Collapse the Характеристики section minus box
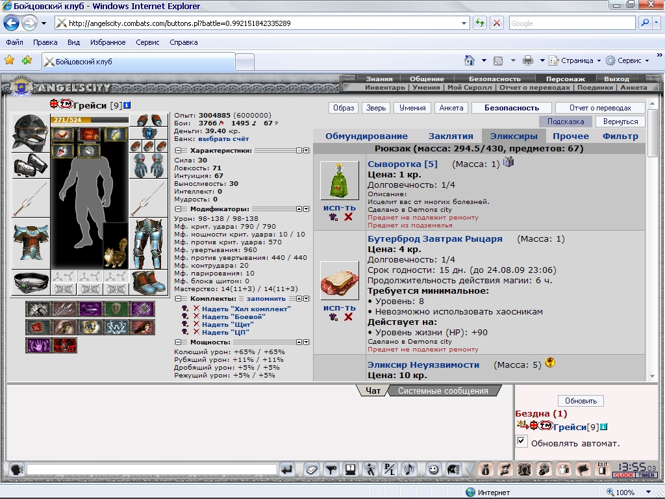The image size is (665, 499). (x=178, y=151)
